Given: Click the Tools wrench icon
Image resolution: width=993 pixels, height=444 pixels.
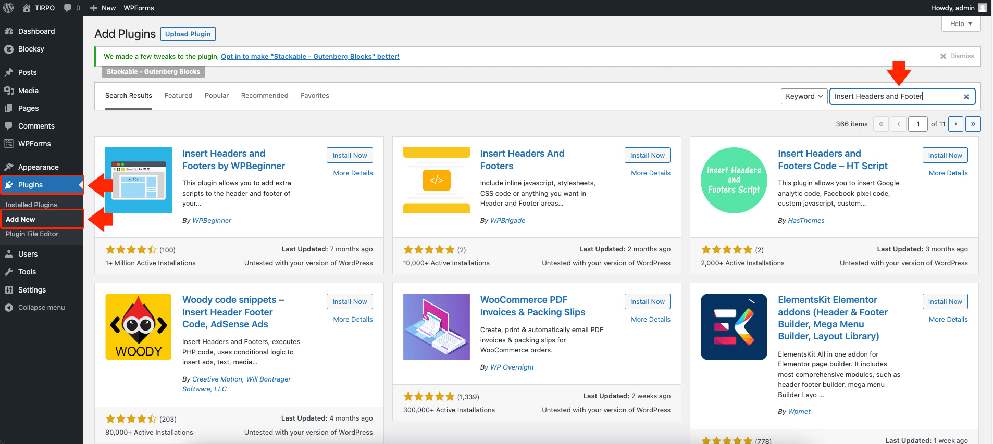Looking at the screenshot, I should point(9,272).
